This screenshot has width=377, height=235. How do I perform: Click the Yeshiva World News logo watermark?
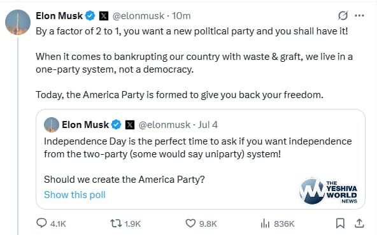328,191
